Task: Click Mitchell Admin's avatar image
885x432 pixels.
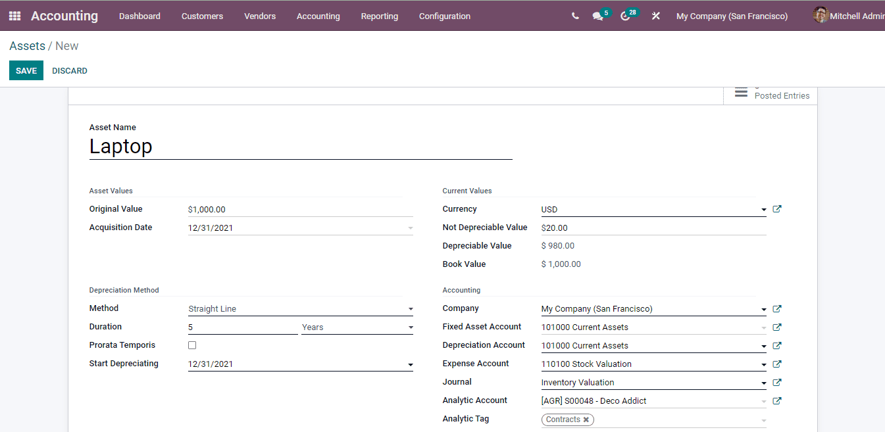Action: tap(821, 15)
